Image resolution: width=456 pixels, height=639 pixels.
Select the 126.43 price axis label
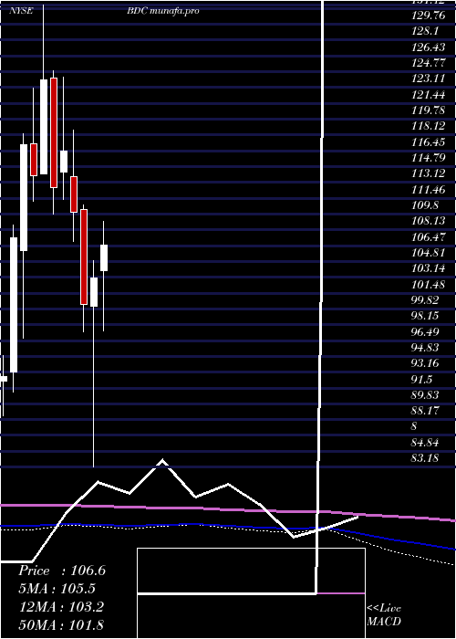428,47
